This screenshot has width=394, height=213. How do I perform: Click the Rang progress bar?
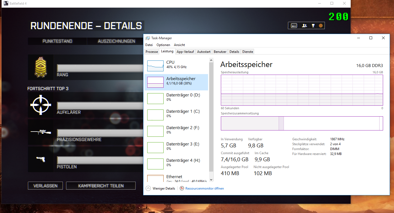point(100,68)
